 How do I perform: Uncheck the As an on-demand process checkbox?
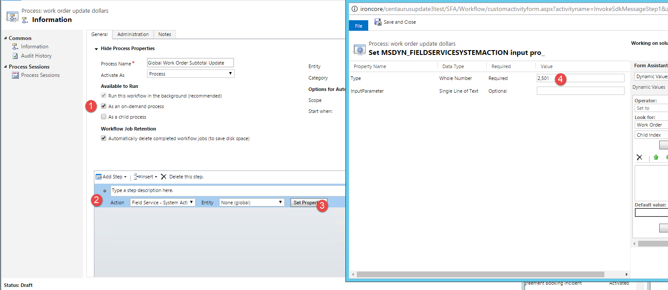[104, 106]
